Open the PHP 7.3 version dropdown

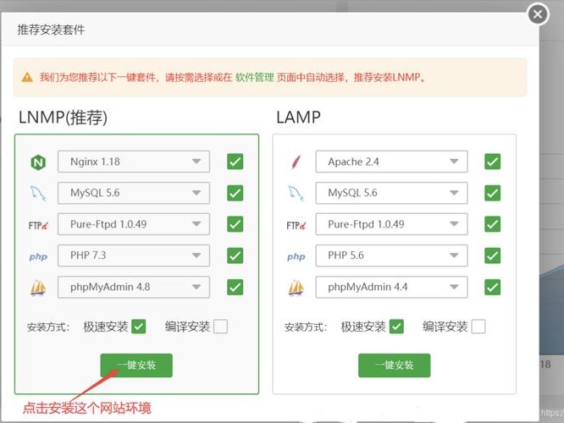[x=134, y=255]
